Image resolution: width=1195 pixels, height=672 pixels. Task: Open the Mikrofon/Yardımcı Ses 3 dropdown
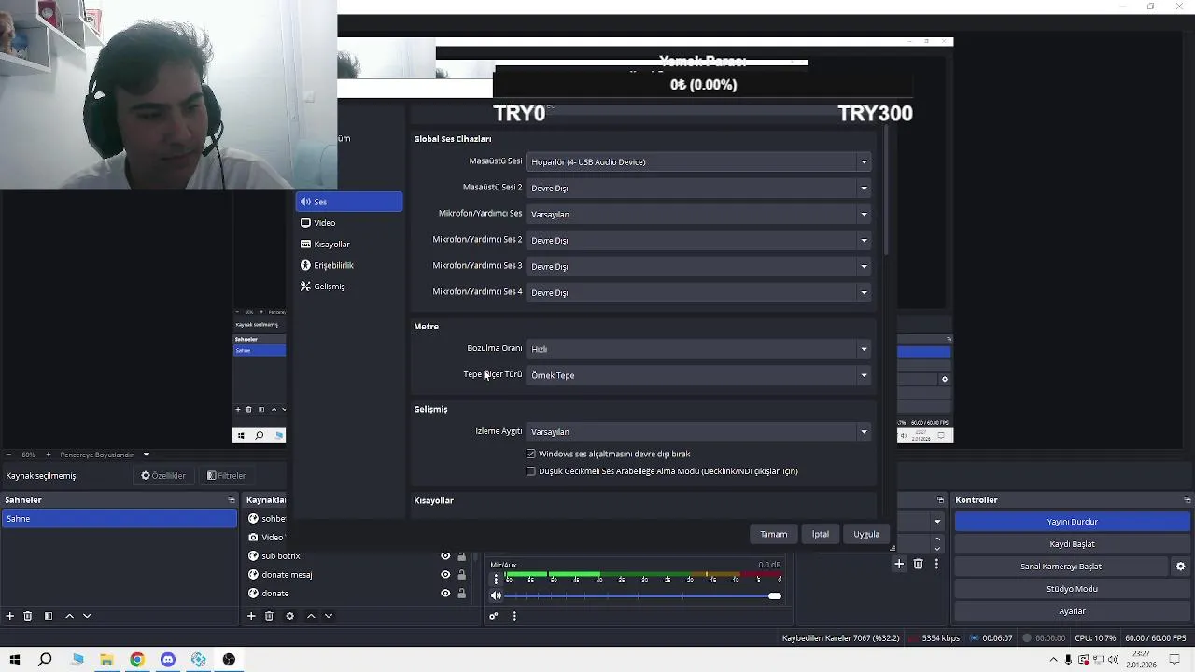[x=699, y=267]
